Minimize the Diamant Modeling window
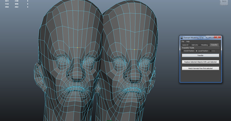This screenshot has width=231, height=121. 208,37
